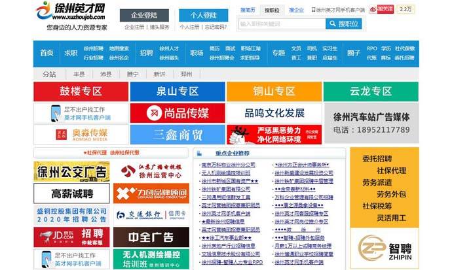Open the 徐州公交广告 yellow banner
The height and width of the screenshot is (270, 452).
[x=71, y=171]
